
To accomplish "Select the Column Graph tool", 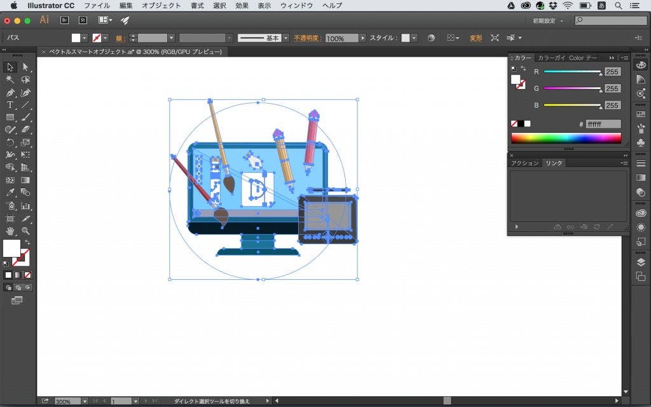I will (25, 205).
